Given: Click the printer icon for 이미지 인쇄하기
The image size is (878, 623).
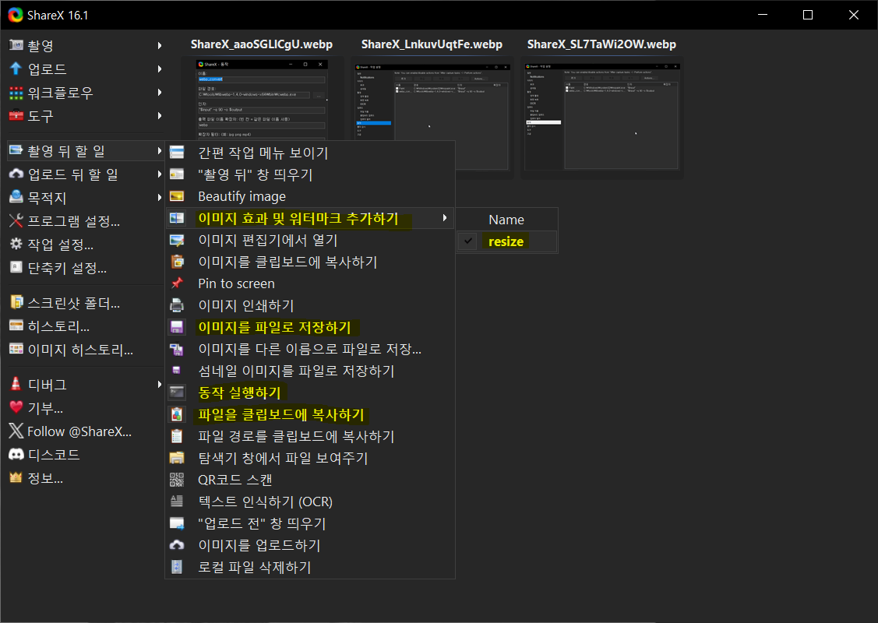Looking at the screenshot, I should pyautogui.click(x=177, y=305).
